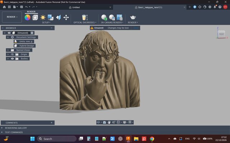Click the Undo arrow icon

click(26, 7)
